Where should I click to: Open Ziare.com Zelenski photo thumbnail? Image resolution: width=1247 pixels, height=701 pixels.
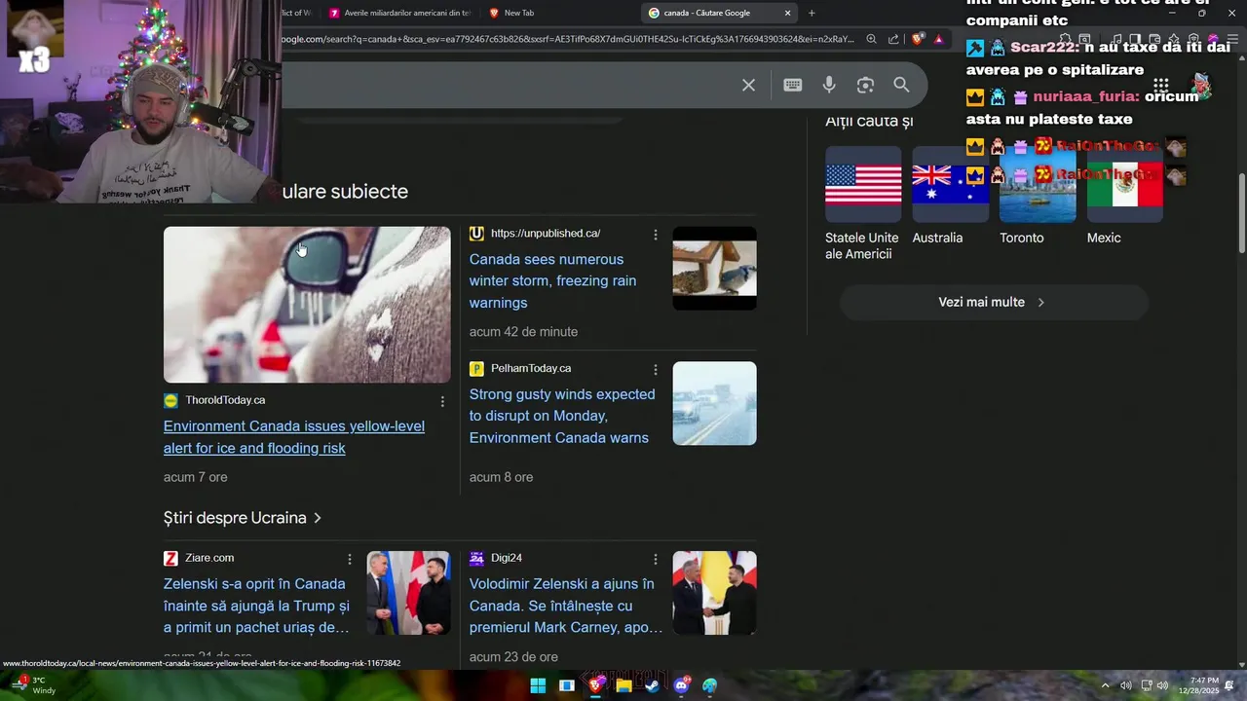(408, 593)
